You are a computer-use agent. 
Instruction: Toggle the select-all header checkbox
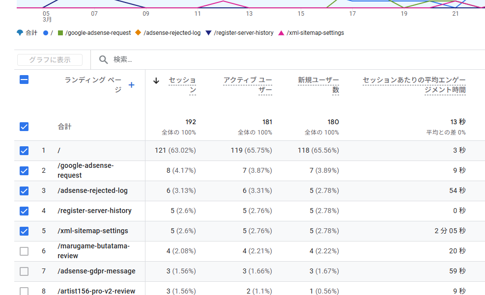(x=24, y=80)
